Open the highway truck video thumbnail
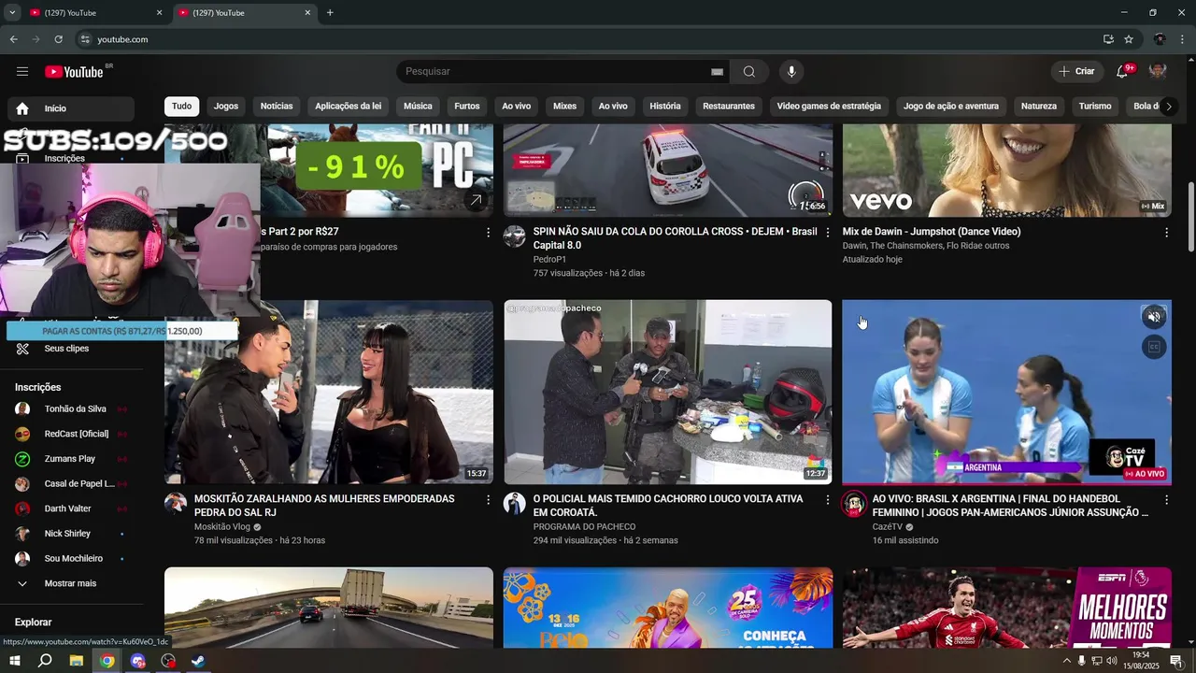The width and height of the screenshot is (1196, 673). tap(329, 608)
